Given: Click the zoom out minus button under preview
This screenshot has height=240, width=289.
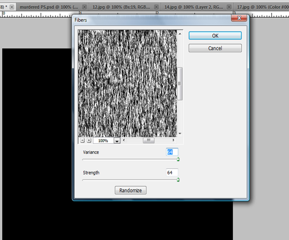Looking at the screenshot, I should tap(82, 141).
